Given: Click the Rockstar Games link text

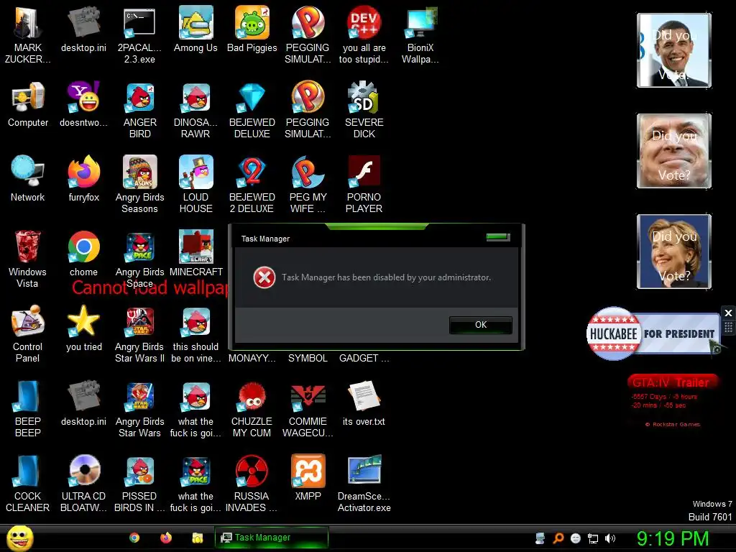Looking at the screenshot, I should [673, 424].
